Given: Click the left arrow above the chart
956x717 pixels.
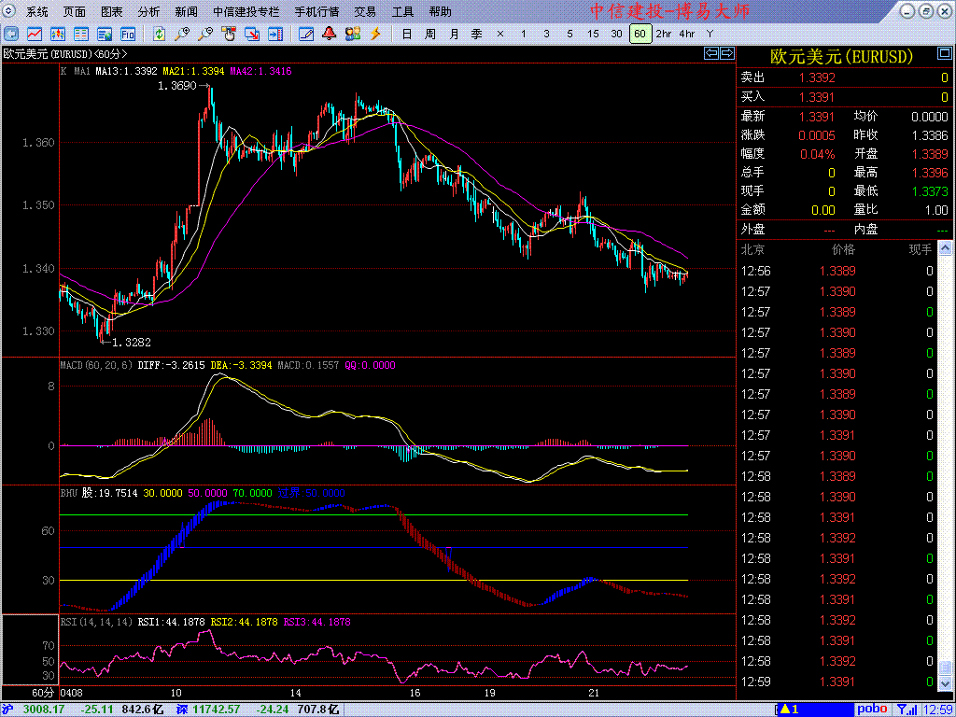Looking at the screenshot, I should pyautogui.click(x=710, y=54).
